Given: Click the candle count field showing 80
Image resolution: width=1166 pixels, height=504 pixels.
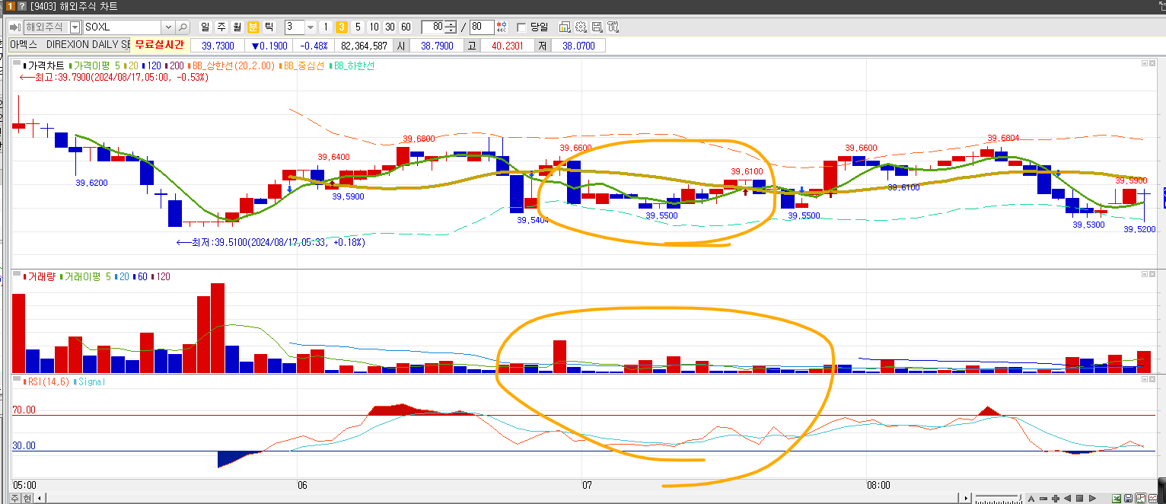Looking at the screenshot, I should click(x=432, y=27).
